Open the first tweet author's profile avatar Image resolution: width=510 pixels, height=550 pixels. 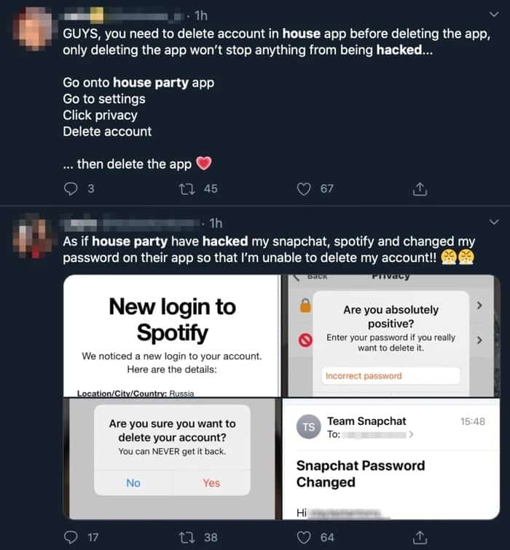coord(33,29)
